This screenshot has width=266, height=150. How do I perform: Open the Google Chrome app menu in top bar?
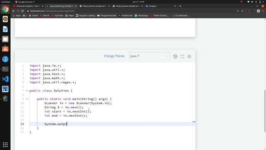pos(25,2)
